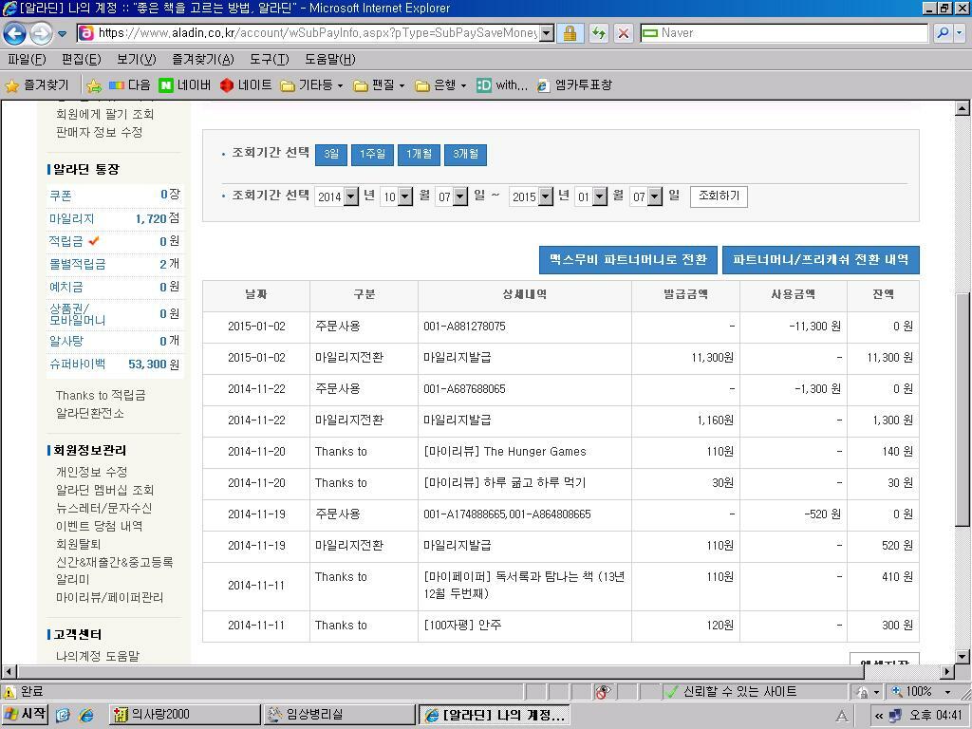This screenshot has height=729, width=972.
Task: Click the 조회하기 search button
Action: pyautogui.click(x=719, y=196)
